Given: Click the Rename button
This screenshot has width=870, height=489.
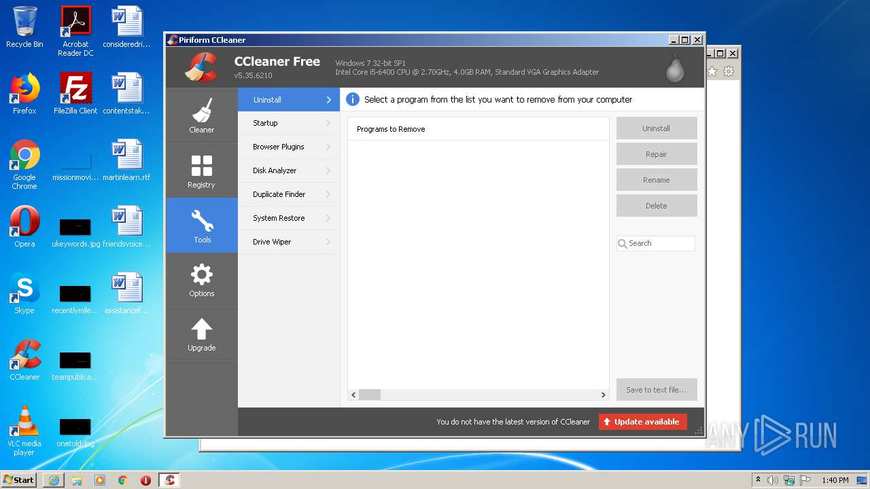Looking at the screenshot, I should pos(657,180).
